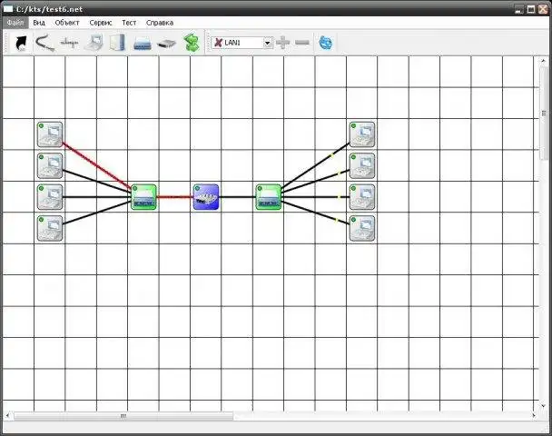Select the blue router node in diagram
This screenshot has width=552, height=436.
coord(206,197)
